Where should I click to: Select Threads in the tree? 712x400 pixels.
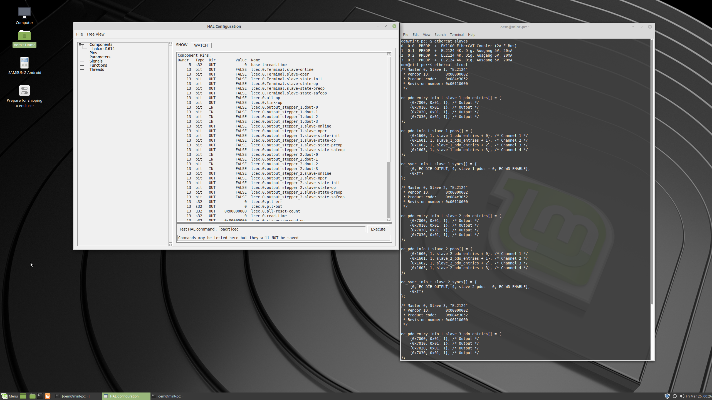(x=97, y=69)
